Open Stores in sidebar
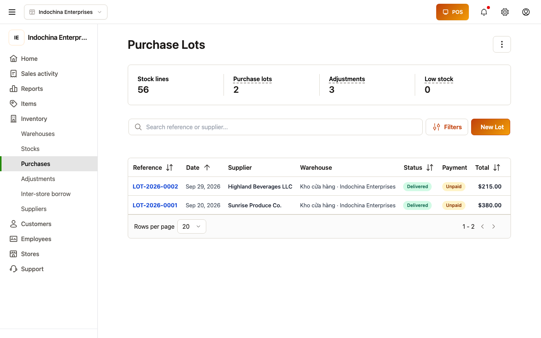Viewport: 541px width, 338px height. click(49, 254)
